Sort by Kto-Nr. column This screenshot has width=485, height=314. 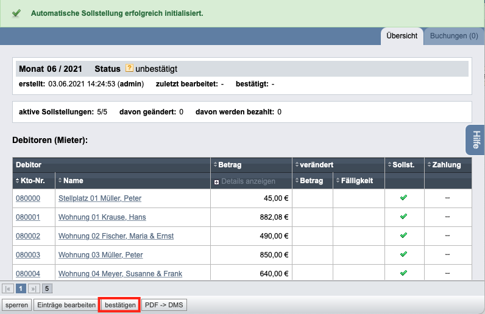(30, 181)
